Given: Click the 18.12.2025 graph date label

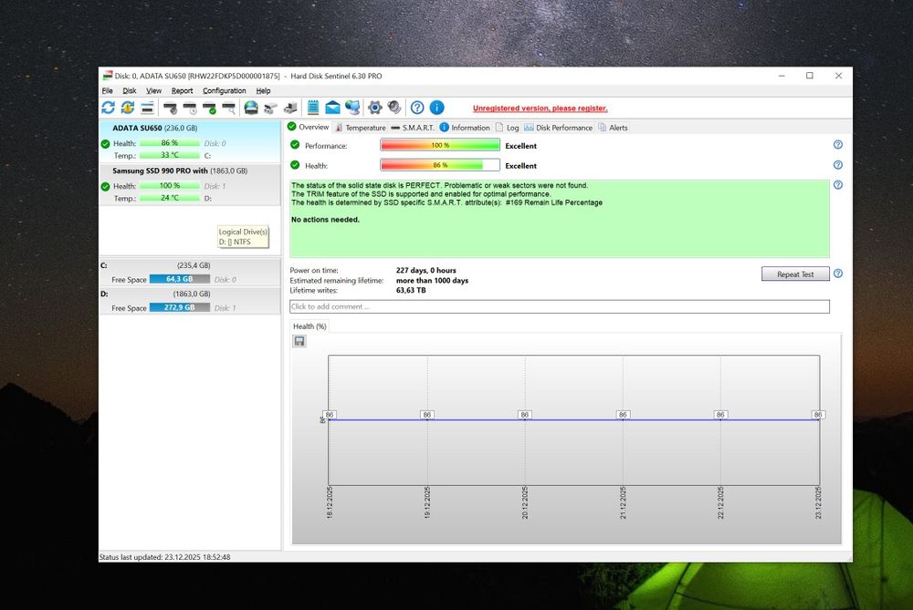Looking at the screenshot, I should click(x=330, y=503).
